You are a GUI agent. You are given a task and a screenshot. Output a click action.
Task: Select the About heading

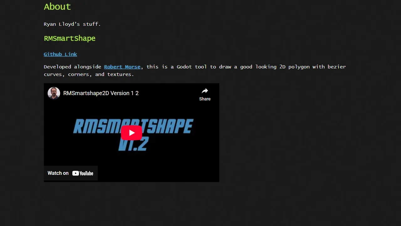pyautogui.click(x=57, y=7)
